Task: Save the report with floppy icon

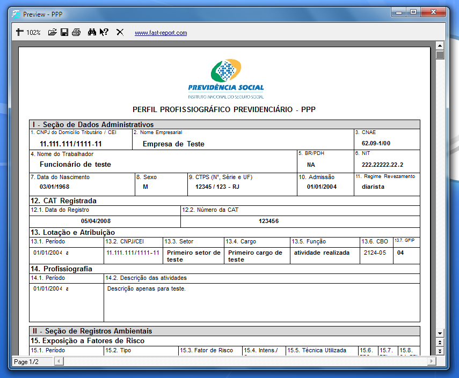Action: tap(64, 32)
